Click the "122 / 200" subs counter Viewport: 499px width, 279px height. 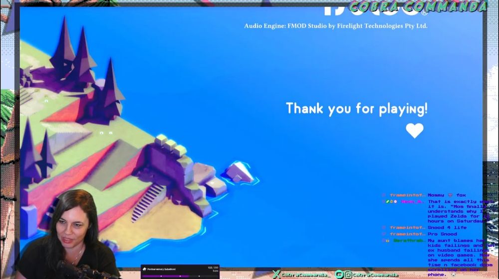[213, 268]
